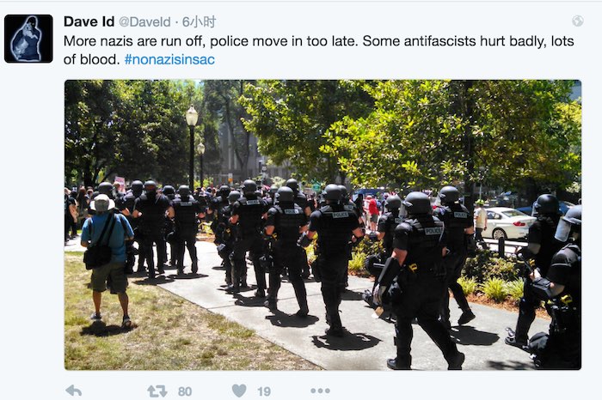
Task: View the retweet count of 80
Action: (x=185, y=391)
